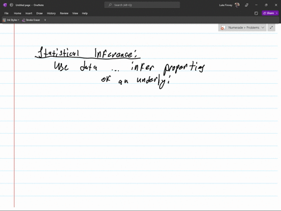Switch to the Insert tab
This screenshot has width=281, height=211.
tap(29, 13)
